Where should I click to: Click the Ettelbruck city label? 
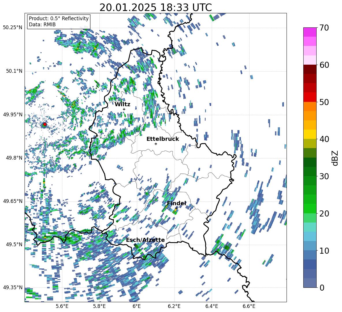coord(163,139)
